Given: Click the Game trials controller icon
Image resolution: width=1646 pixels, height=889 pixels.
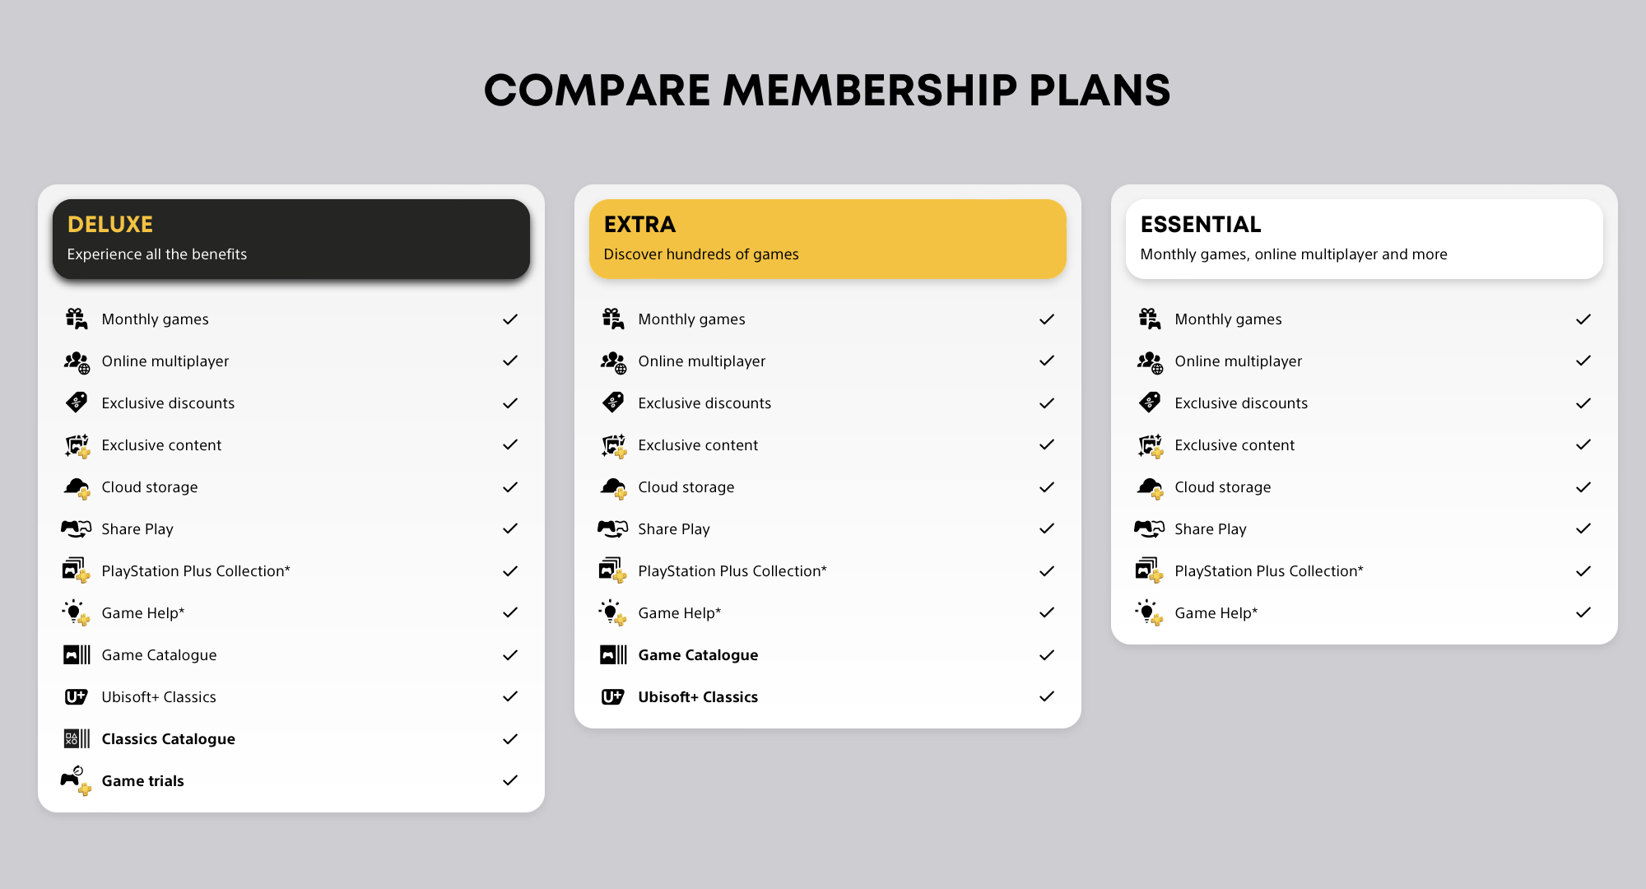Looking at the screenshot, I should pos(76,780).
